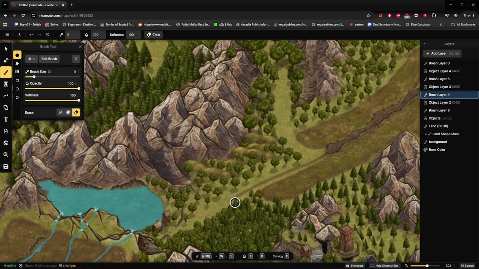
Task: Open brush advanced settings sliders icon
Action: click(x=76, y=59)
